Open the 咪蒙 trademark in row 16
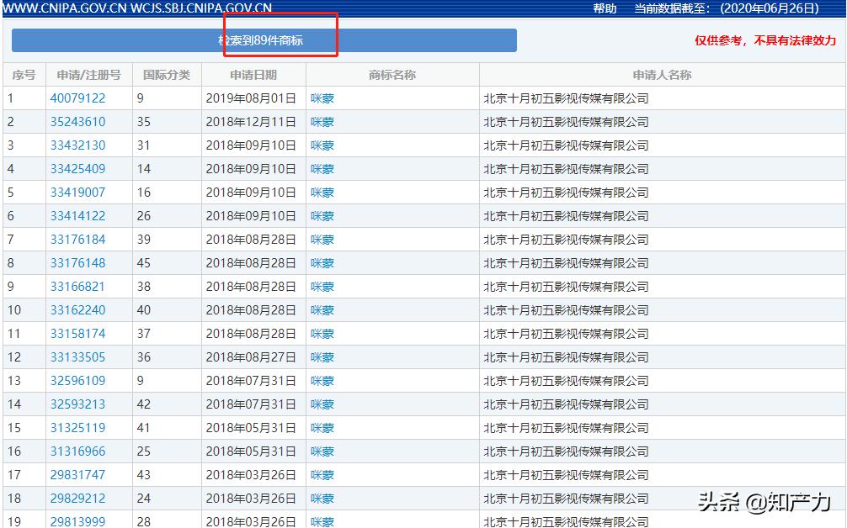This screenshot has width=847, height=528. [x=322, y=451]
